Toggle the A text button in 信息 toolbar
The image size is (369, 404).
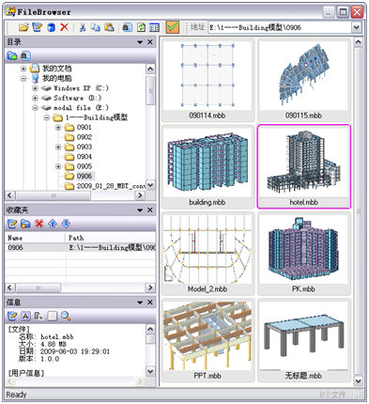25,316
